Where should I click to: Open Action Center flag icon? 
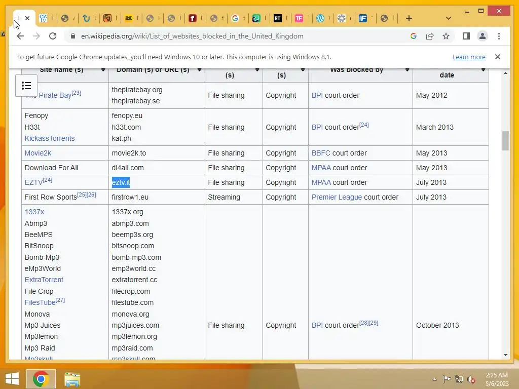447,379
